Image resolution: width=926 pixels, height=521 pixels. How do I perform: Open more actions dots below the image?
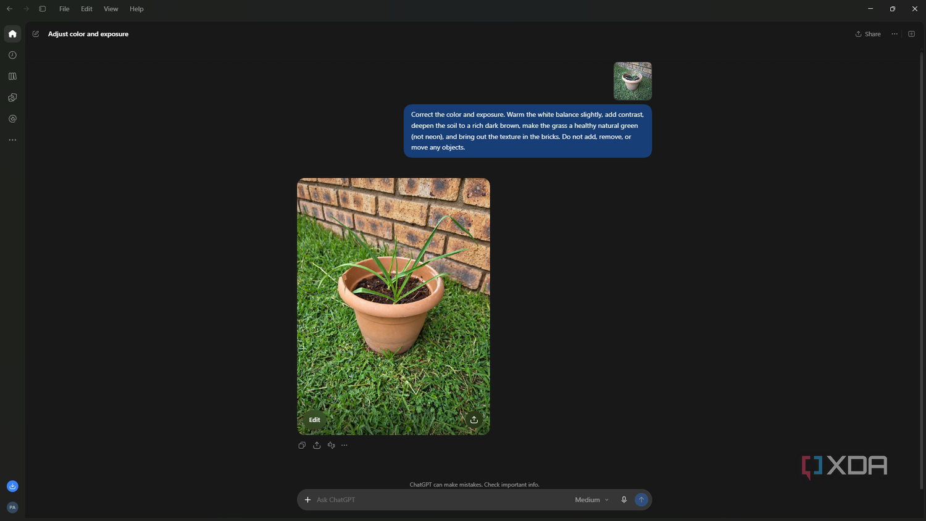pos(344,445)
